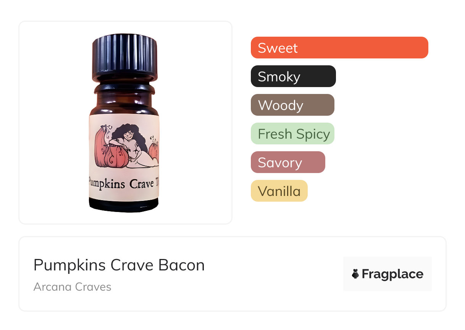
Task: Choose the yellow Vanilla accord bar
Action: coord(279,191)
